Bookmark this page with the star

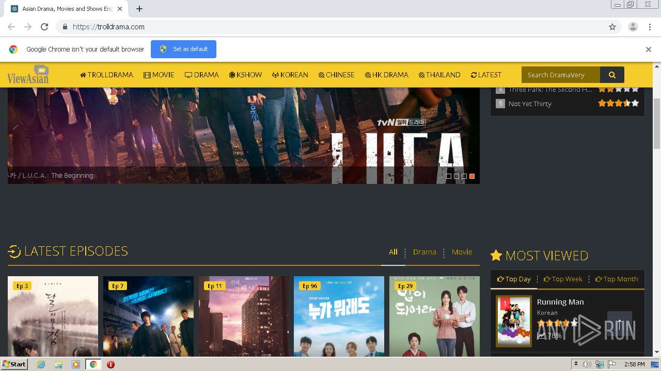(x=612, y=27)
